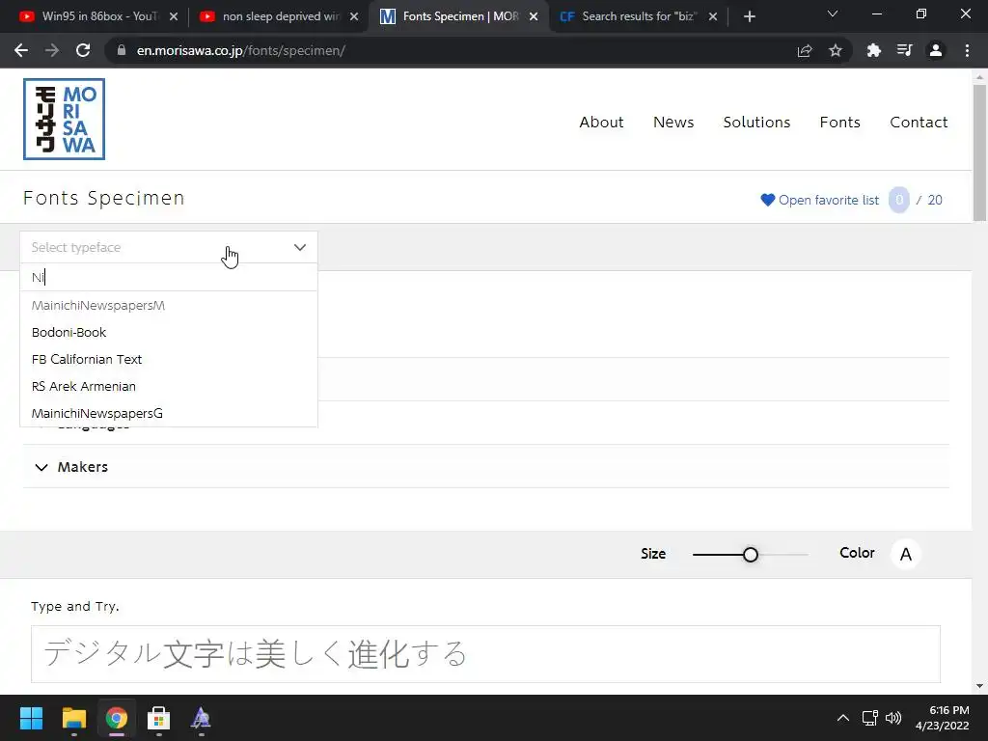Screen dimensions: 988x741
Task: Click the browser forward arrow
Action: (x=52, y=50)
